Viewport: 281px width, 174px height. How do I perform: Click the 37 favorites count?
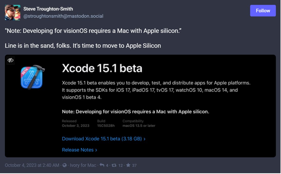coord(134,166)
